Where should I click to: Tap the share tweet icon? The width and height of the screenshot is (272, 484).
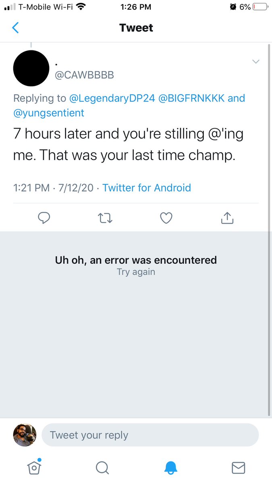[x=227, y=218]
